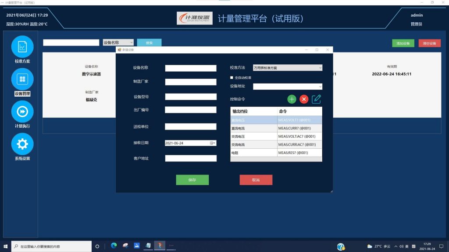Open the 计量执行 execution icon
449x252 pixels.
click(x=22, y=112)
